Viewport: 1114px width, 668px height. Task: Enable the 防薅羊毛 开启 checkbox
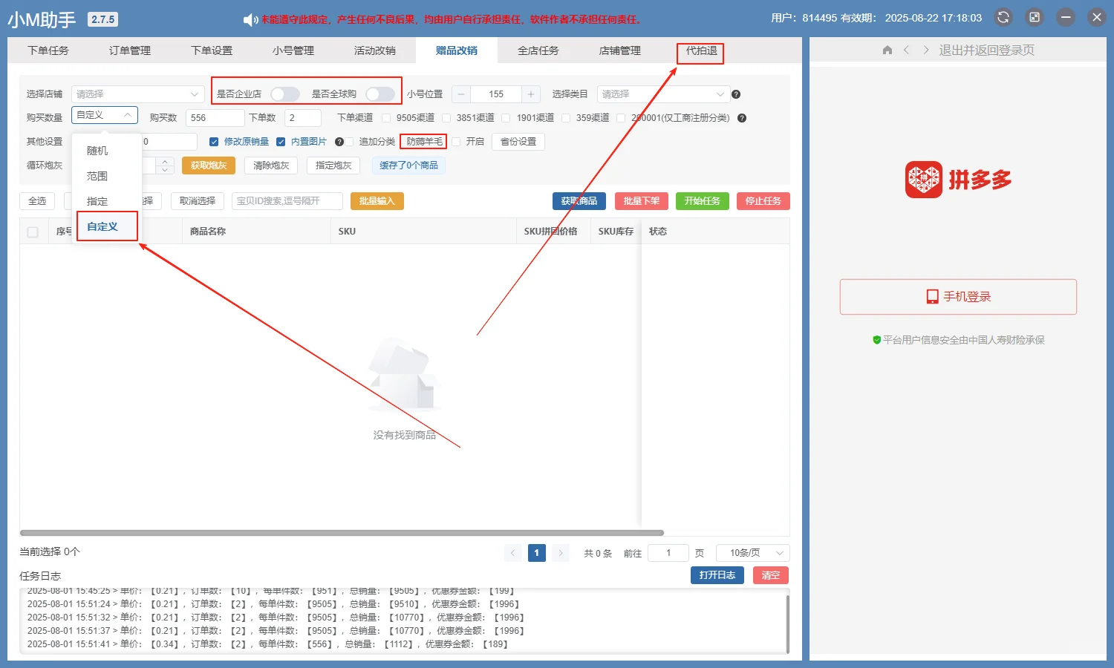coord(456,142)
